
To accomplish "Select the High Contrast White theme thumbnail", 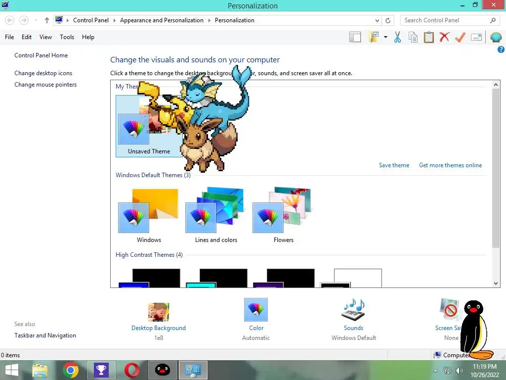I will coord(351,278).
